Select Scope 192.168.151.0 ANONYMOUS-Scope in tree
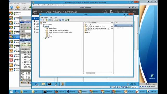The height and width of the screenshot is (94, 167). (60, 32)
